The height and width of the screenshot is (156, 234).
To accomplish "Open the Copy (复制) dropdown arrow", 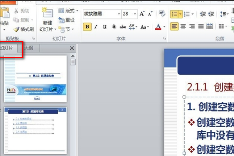I will click(32, 20).
